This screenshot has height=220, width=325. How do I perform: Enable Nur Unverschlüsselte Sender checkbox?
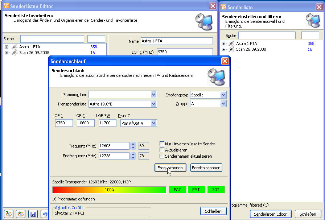[x=162, y=144]
